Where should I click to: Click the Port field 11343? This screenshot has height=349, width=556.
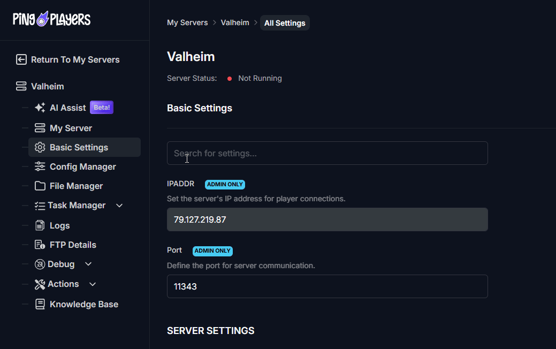(327, 286)
